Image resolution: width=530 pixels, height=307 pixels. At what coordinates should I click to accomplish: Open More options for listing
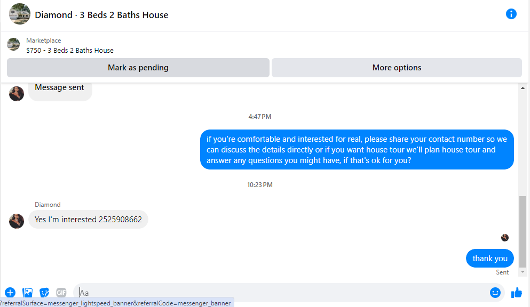tap(397, 68)
